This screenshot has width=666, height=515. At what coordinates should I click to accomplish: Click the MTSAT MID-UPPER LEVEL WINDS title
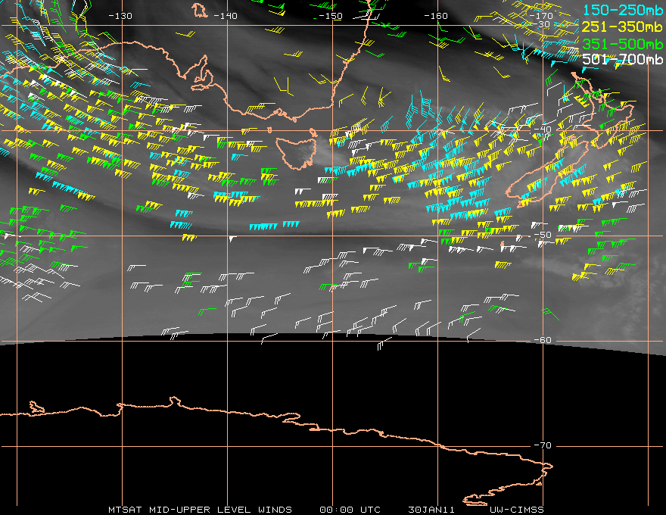tap(200, 509)
